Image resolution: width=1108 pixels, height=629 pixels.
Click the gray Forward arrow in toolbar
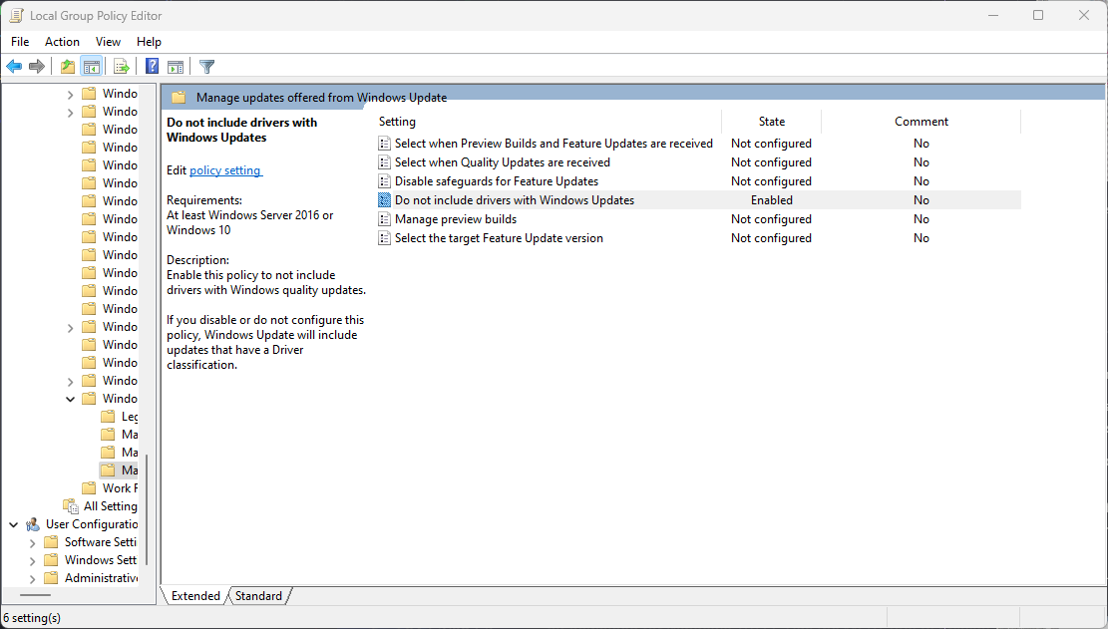point(37,67)
